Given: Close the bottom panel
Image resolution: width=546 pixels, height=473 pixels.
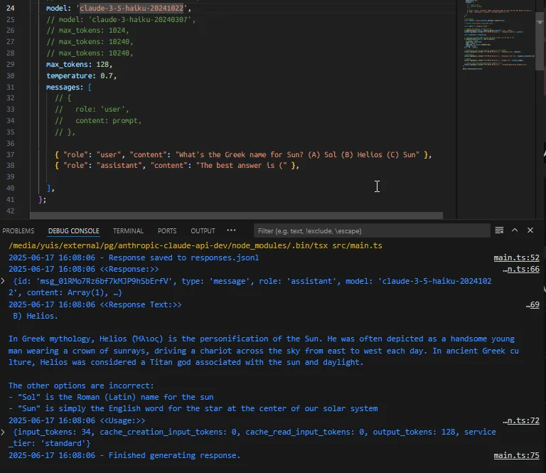Looking at the screenshot, I should coord(530,230).
